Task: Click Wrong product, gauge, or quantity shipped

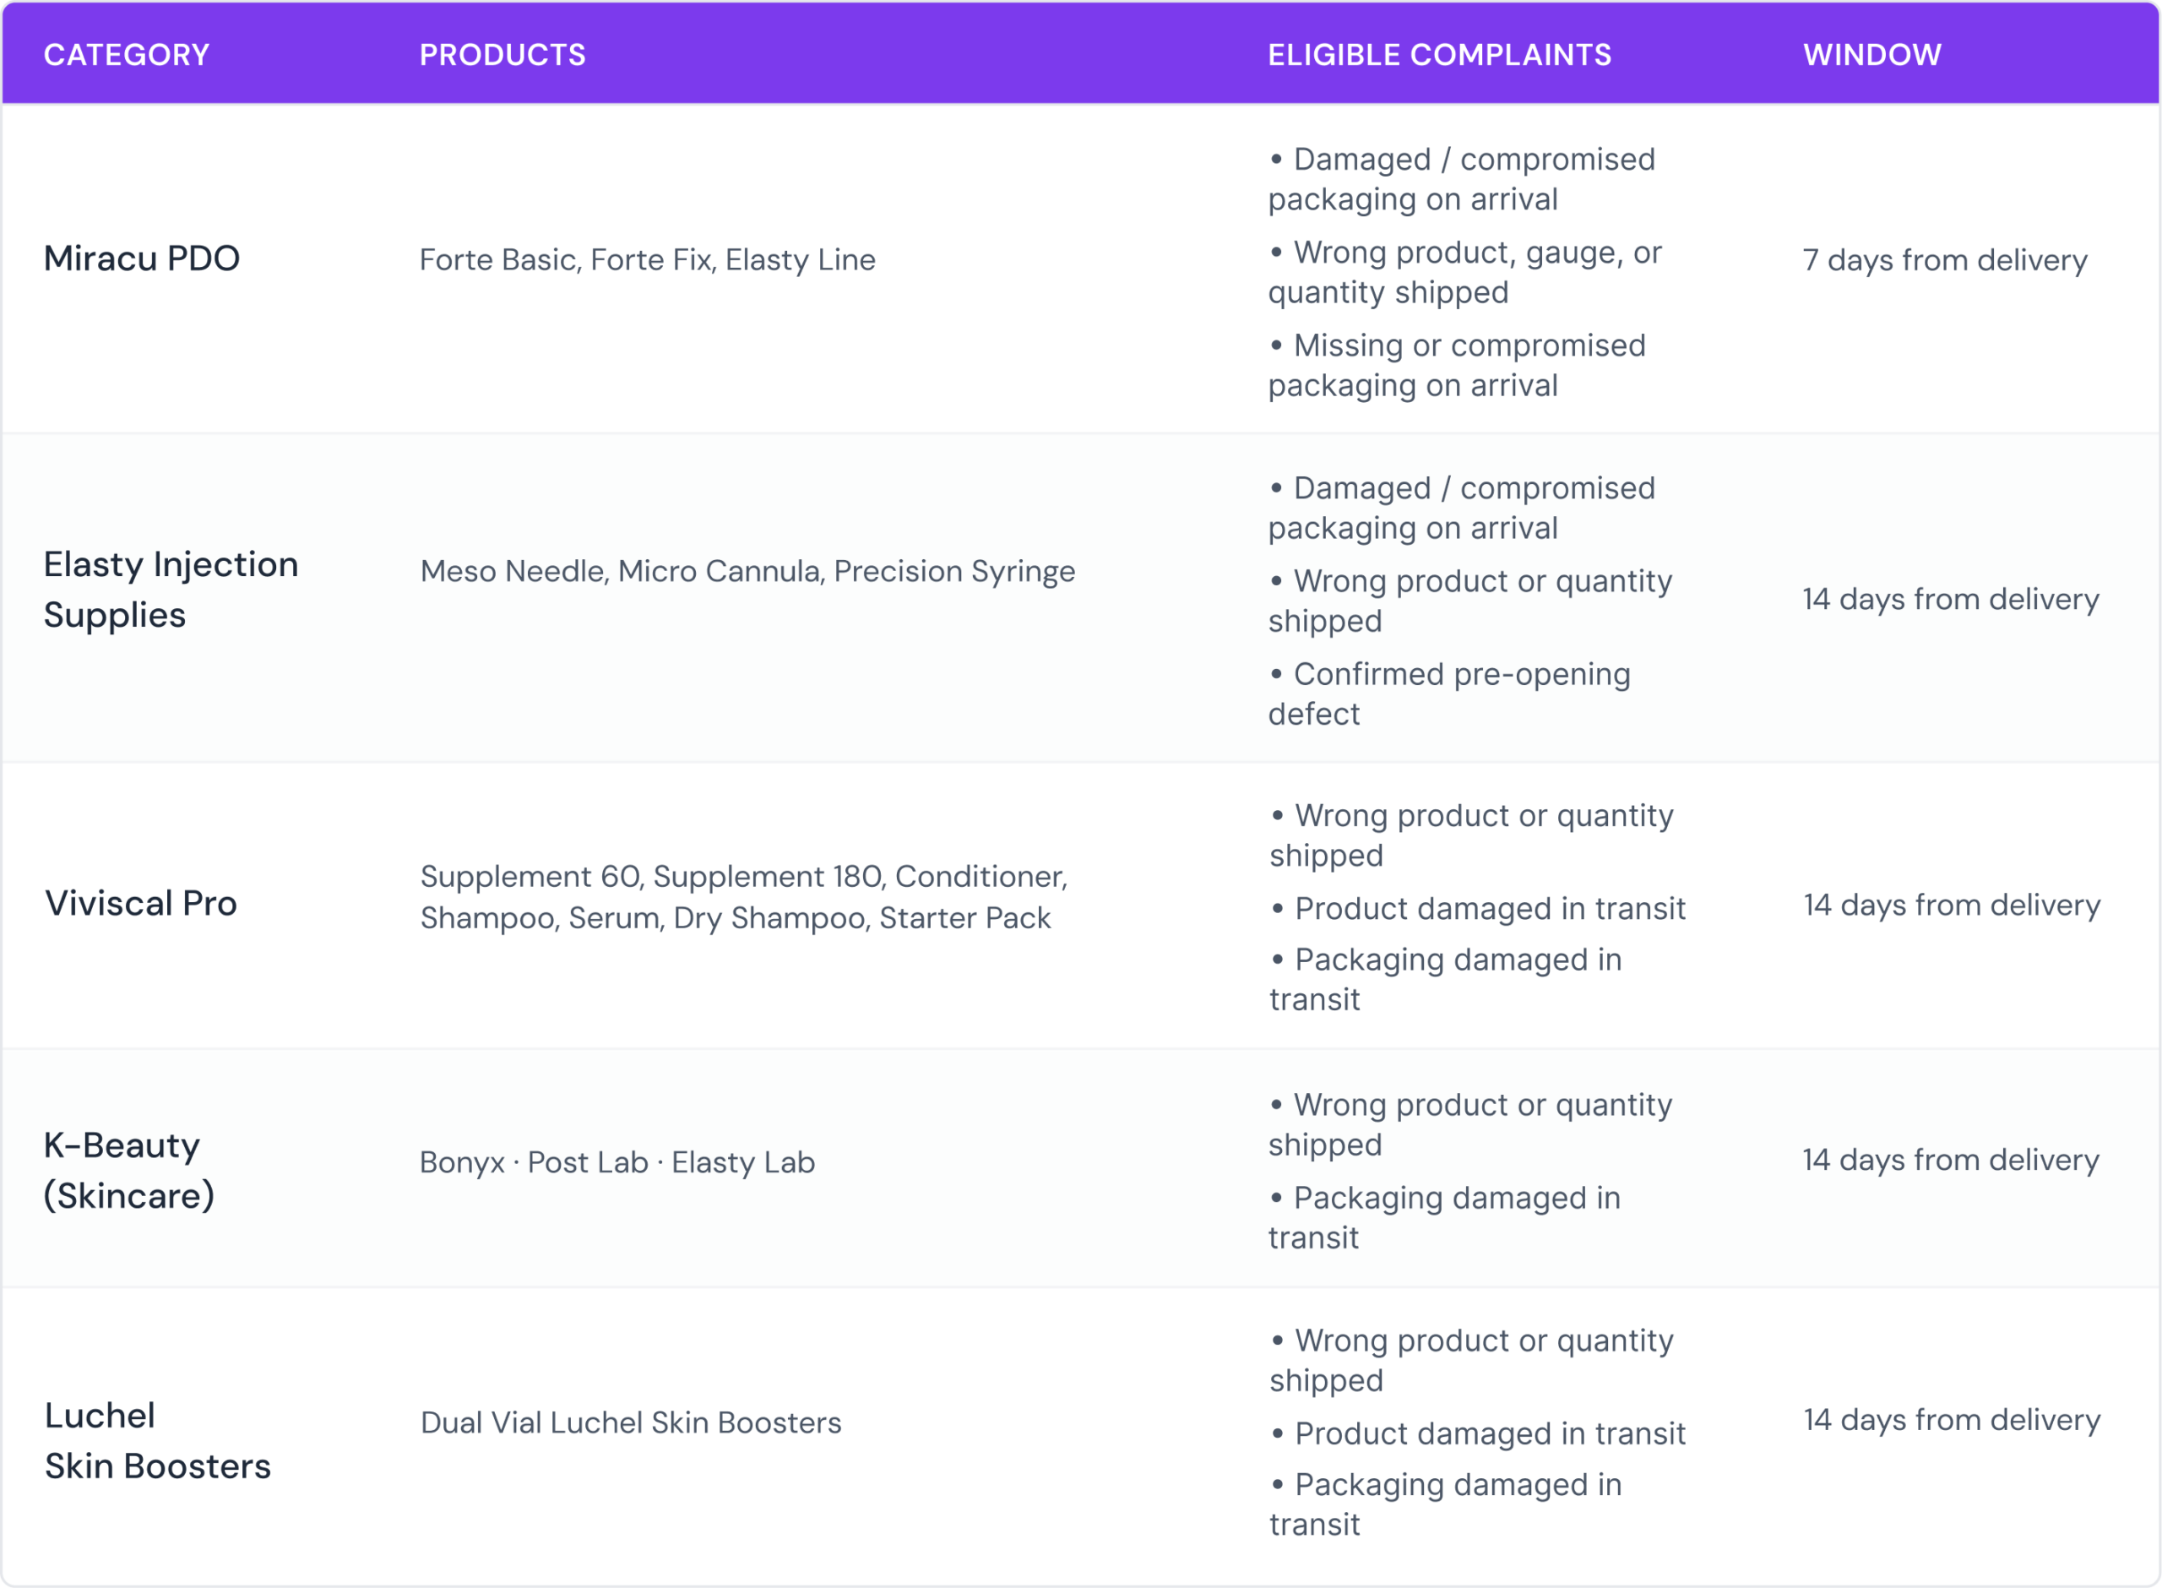Action: 1465,272
